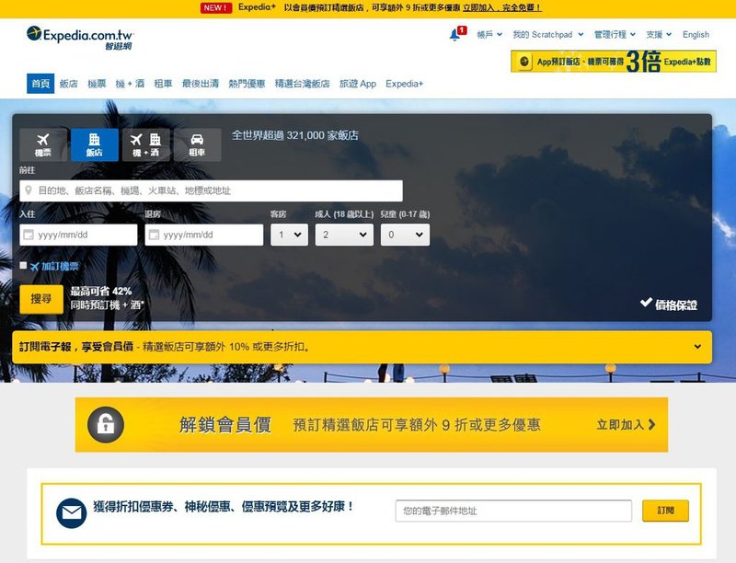The image size is (736, 563).
Task: Click the 加訂機票 link text
Action: (x=60, y=266)
